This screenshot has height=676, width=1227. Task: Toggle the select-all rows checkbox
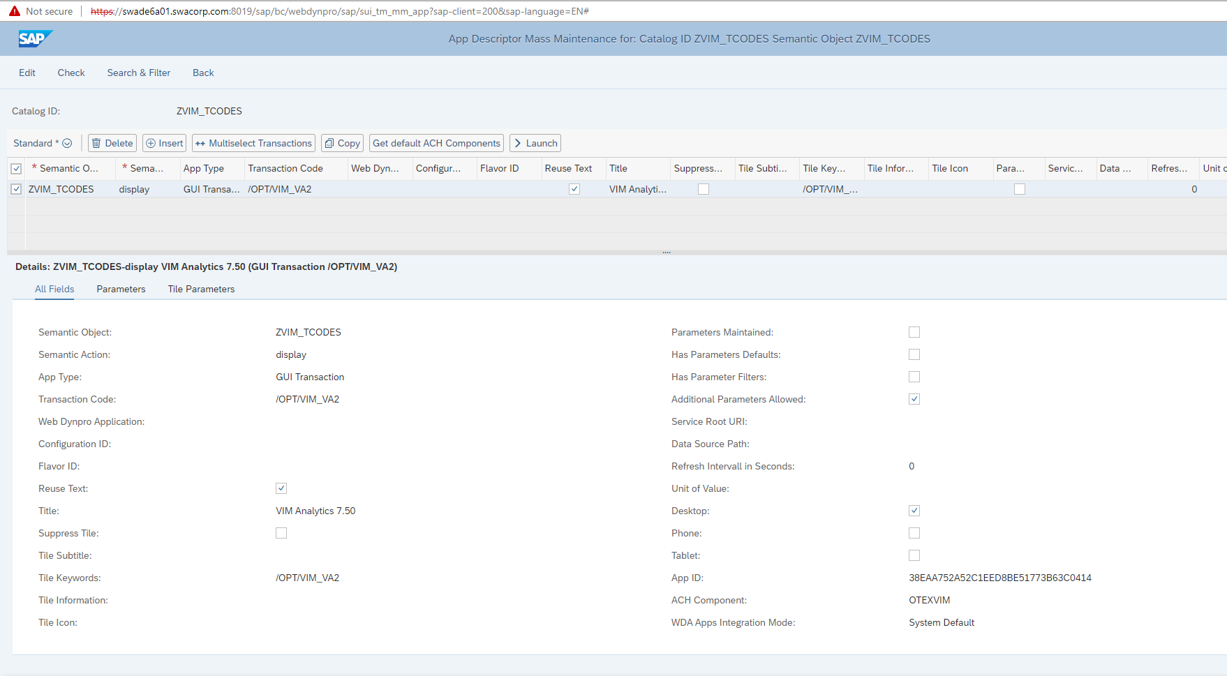click(16, 168)
